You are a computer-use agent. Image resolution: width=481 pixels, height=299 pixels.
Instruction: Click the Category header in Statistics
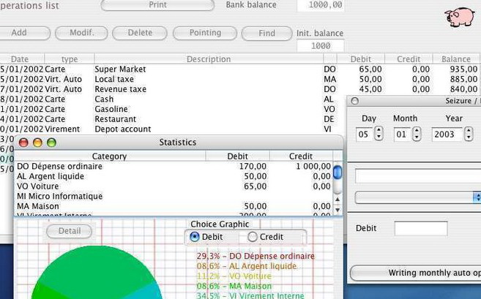click(x=110, y=156)
